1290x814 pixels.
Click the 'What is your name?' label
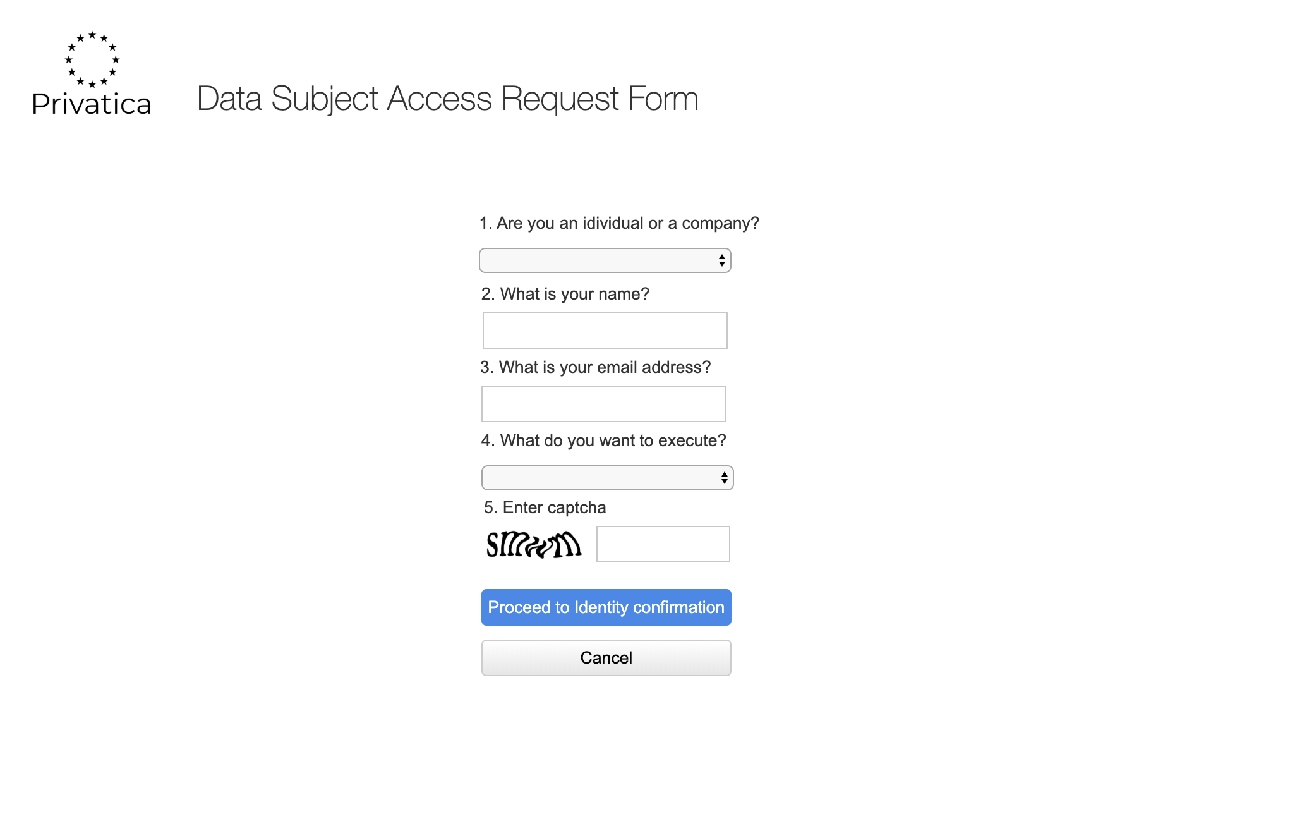tap(565, 294)
